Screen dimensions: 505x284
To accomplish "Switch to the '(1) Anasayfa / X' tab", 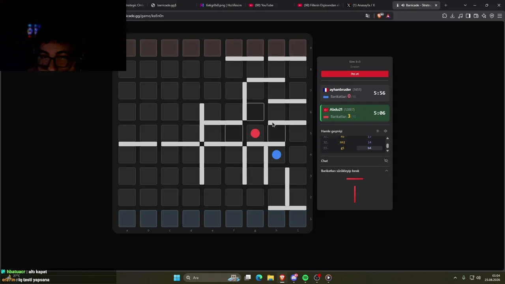I will pyautogui.click(x=367, y=5).
